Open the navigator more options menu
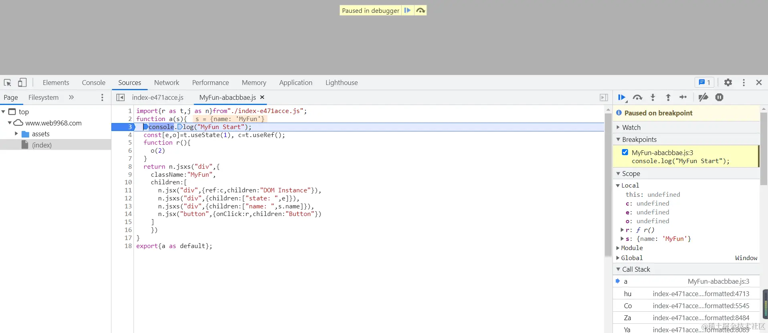 (102, 97)
